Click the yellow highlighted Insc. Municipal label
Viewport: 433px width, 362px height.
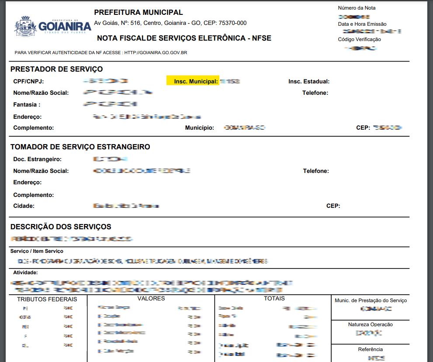click(x=193, y=81)
